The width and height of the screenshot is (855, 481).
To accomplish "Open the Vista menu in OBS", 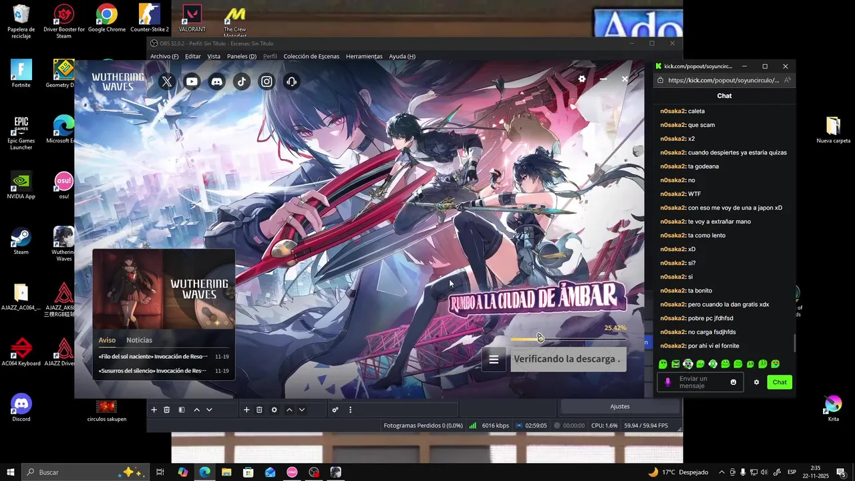I will 214,56.
